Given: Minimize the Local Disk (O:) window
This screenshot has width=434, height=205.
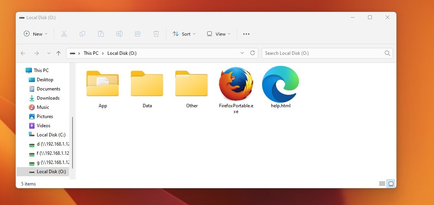Looking at the screenshot, I should (353, 17).
